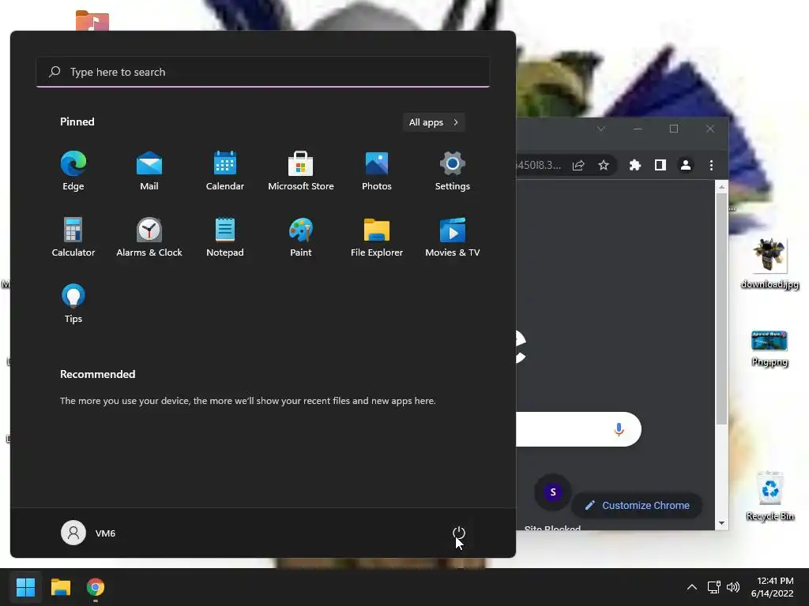Open Chrome's three-dot menu
Image resolution: width=809 pixels, height=606 pixels.
pyautogui.click(x=711, y=165)
